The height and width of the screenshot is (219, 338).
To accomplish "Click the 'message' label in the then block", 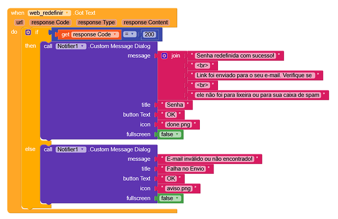I will coord(139,56).
